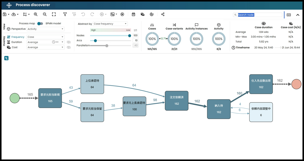Select the 注文依頼済 activity node
The height and width of the screenshot is (161, 304).
click(177, 101)
